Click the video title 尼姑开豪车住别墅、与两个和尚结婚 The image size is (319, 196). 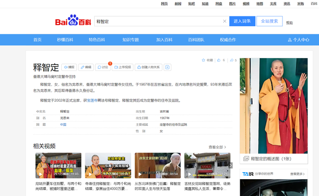pos(58,186)
